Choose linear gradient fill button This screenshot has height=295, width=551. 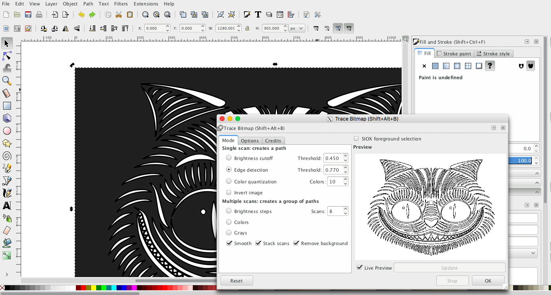tap(446, 66)
